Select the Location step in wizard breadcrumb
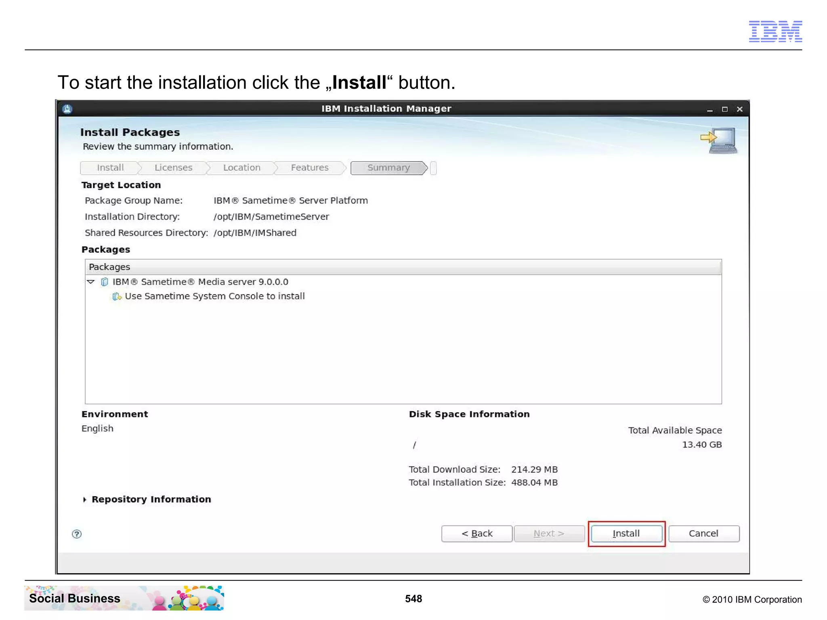 click(241, 168)
